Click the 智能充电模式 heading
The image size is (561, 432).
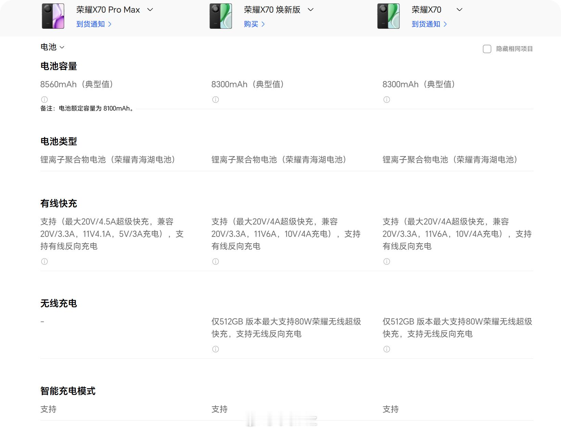[x=68, y=391]
